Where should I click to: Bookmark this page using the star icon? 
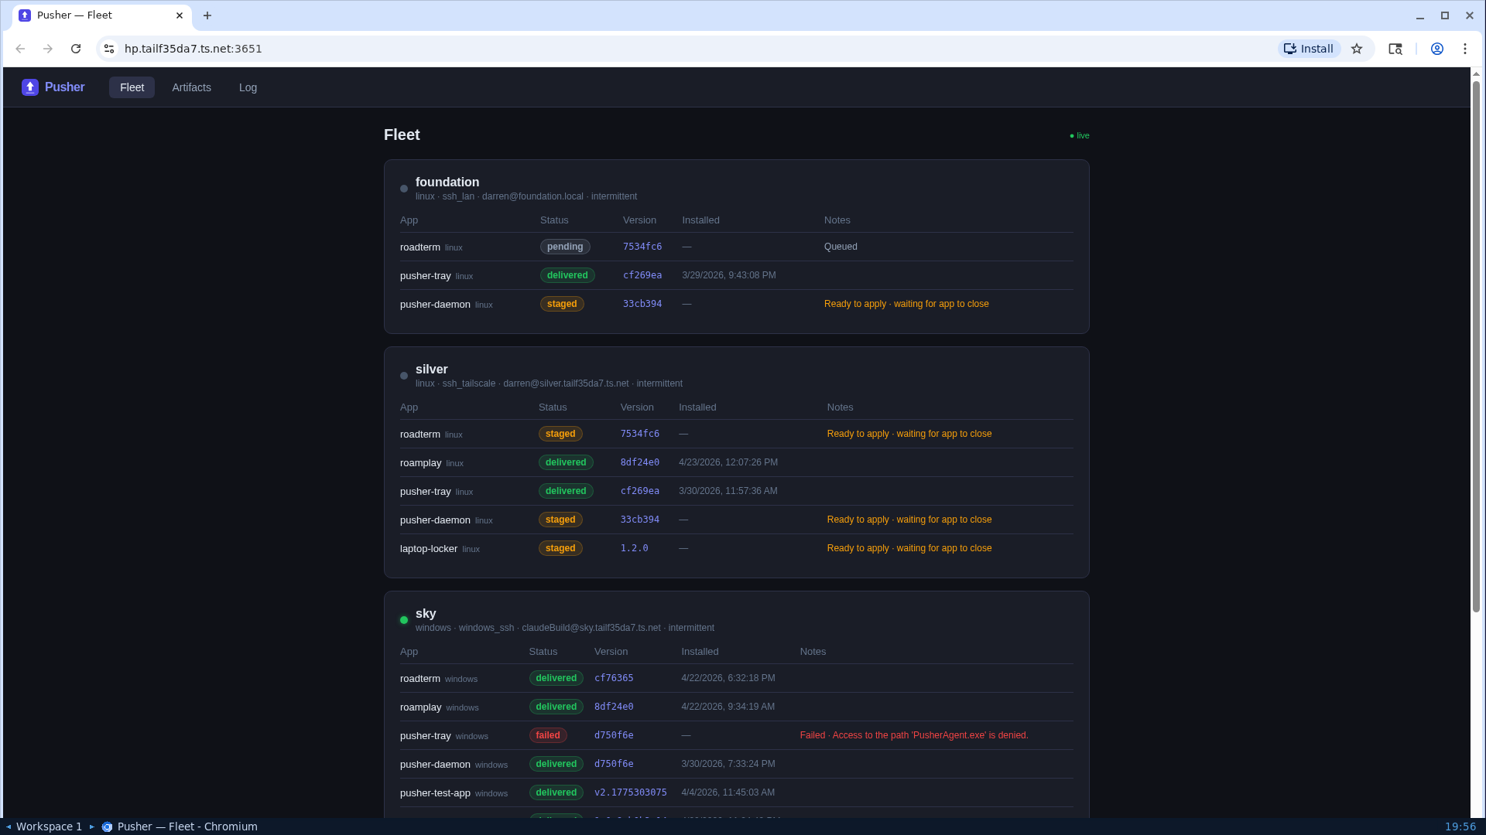(x=1357, y=48)
